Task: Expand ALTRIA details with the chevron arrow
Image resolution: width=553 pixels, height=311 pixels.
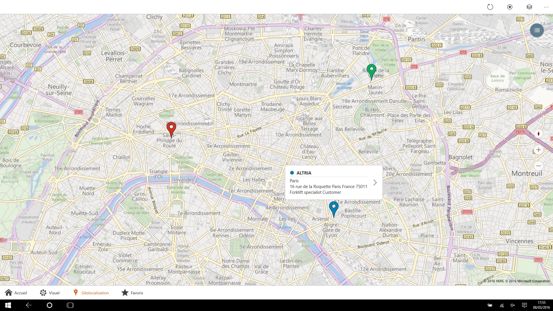Action: pyautogui.click(x=375, y=183)
